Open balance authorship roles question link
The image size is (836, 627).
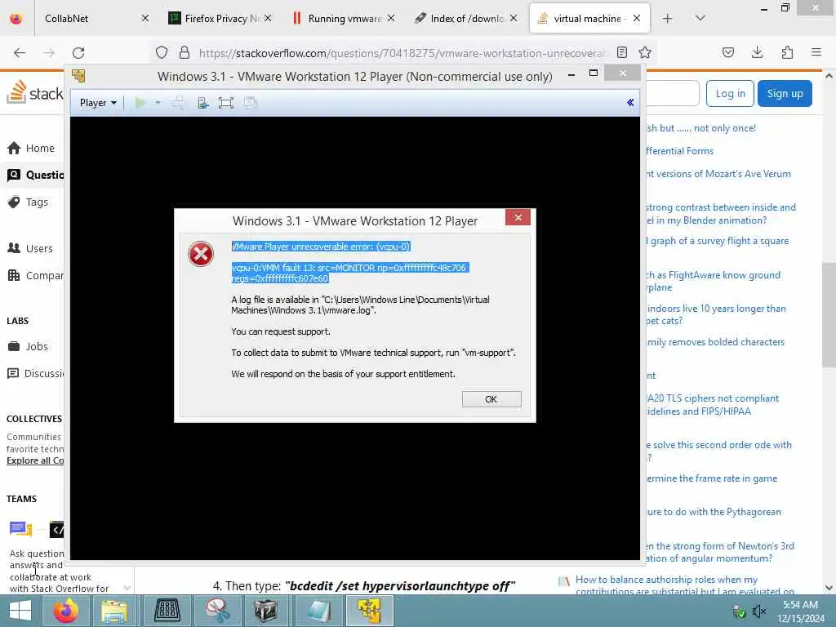tap(685, 585)
